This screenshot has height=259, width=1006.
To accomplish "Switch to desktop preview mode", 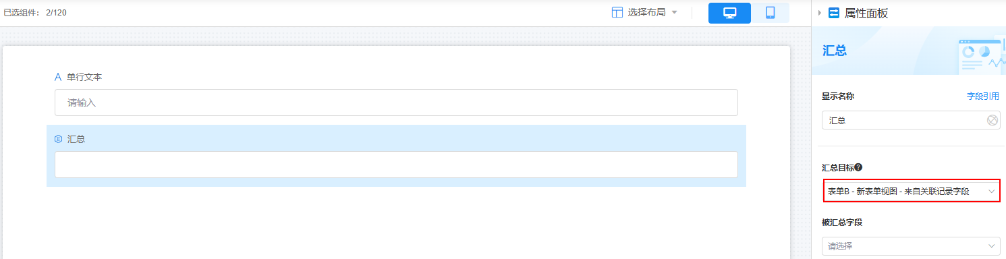I will pyautogui.click(x=729, y=13).
